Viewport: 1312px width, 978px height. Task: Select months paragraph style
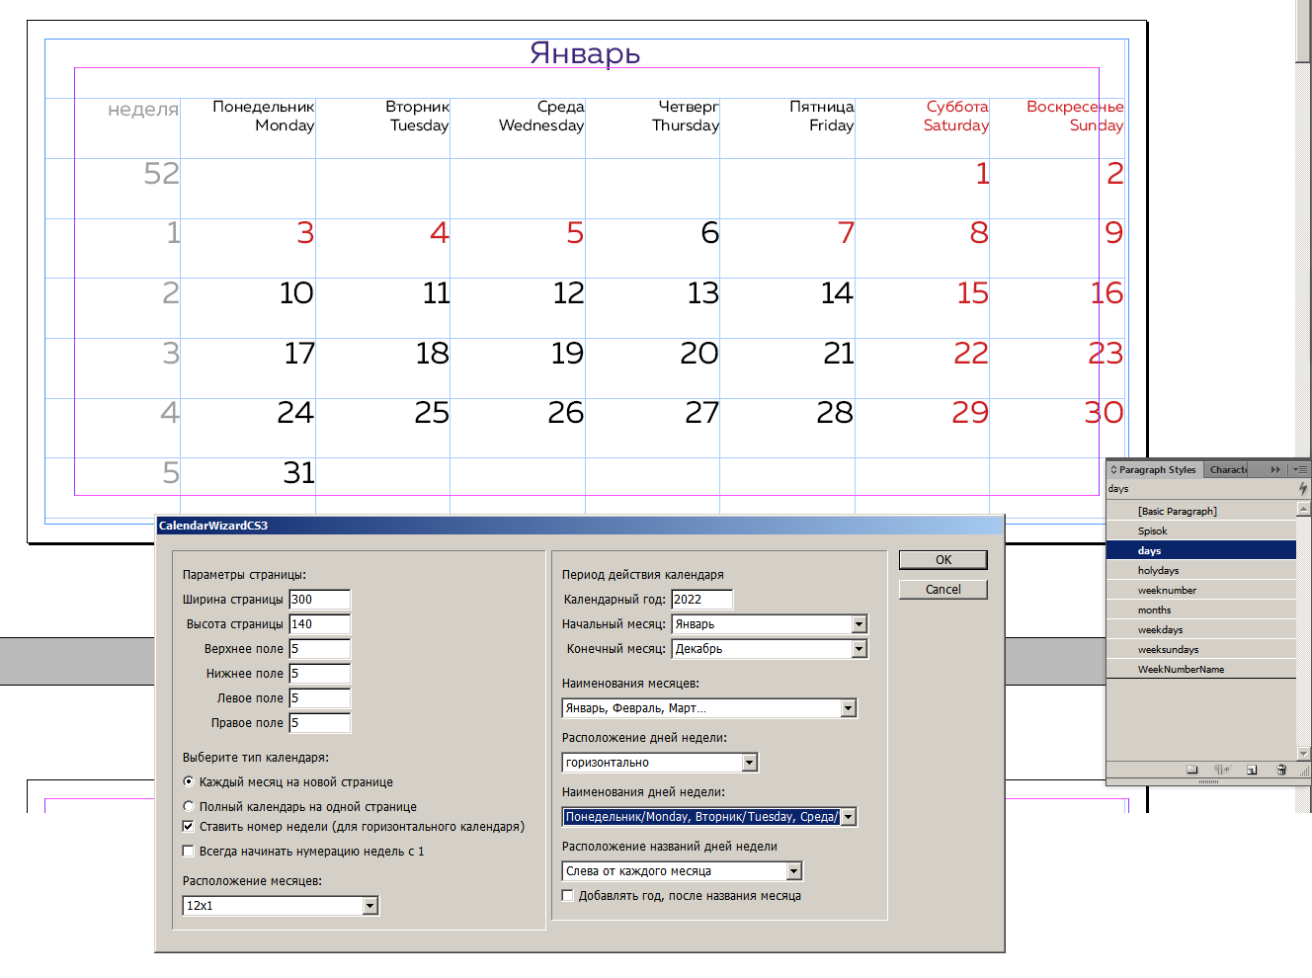click(x=1201, y=610)
